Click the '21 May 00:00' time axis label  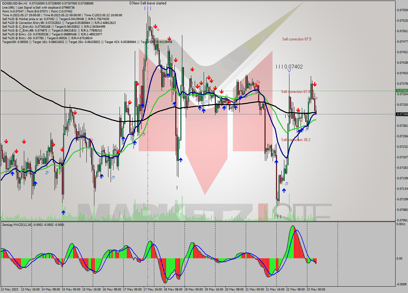click(x=255, y=289)
